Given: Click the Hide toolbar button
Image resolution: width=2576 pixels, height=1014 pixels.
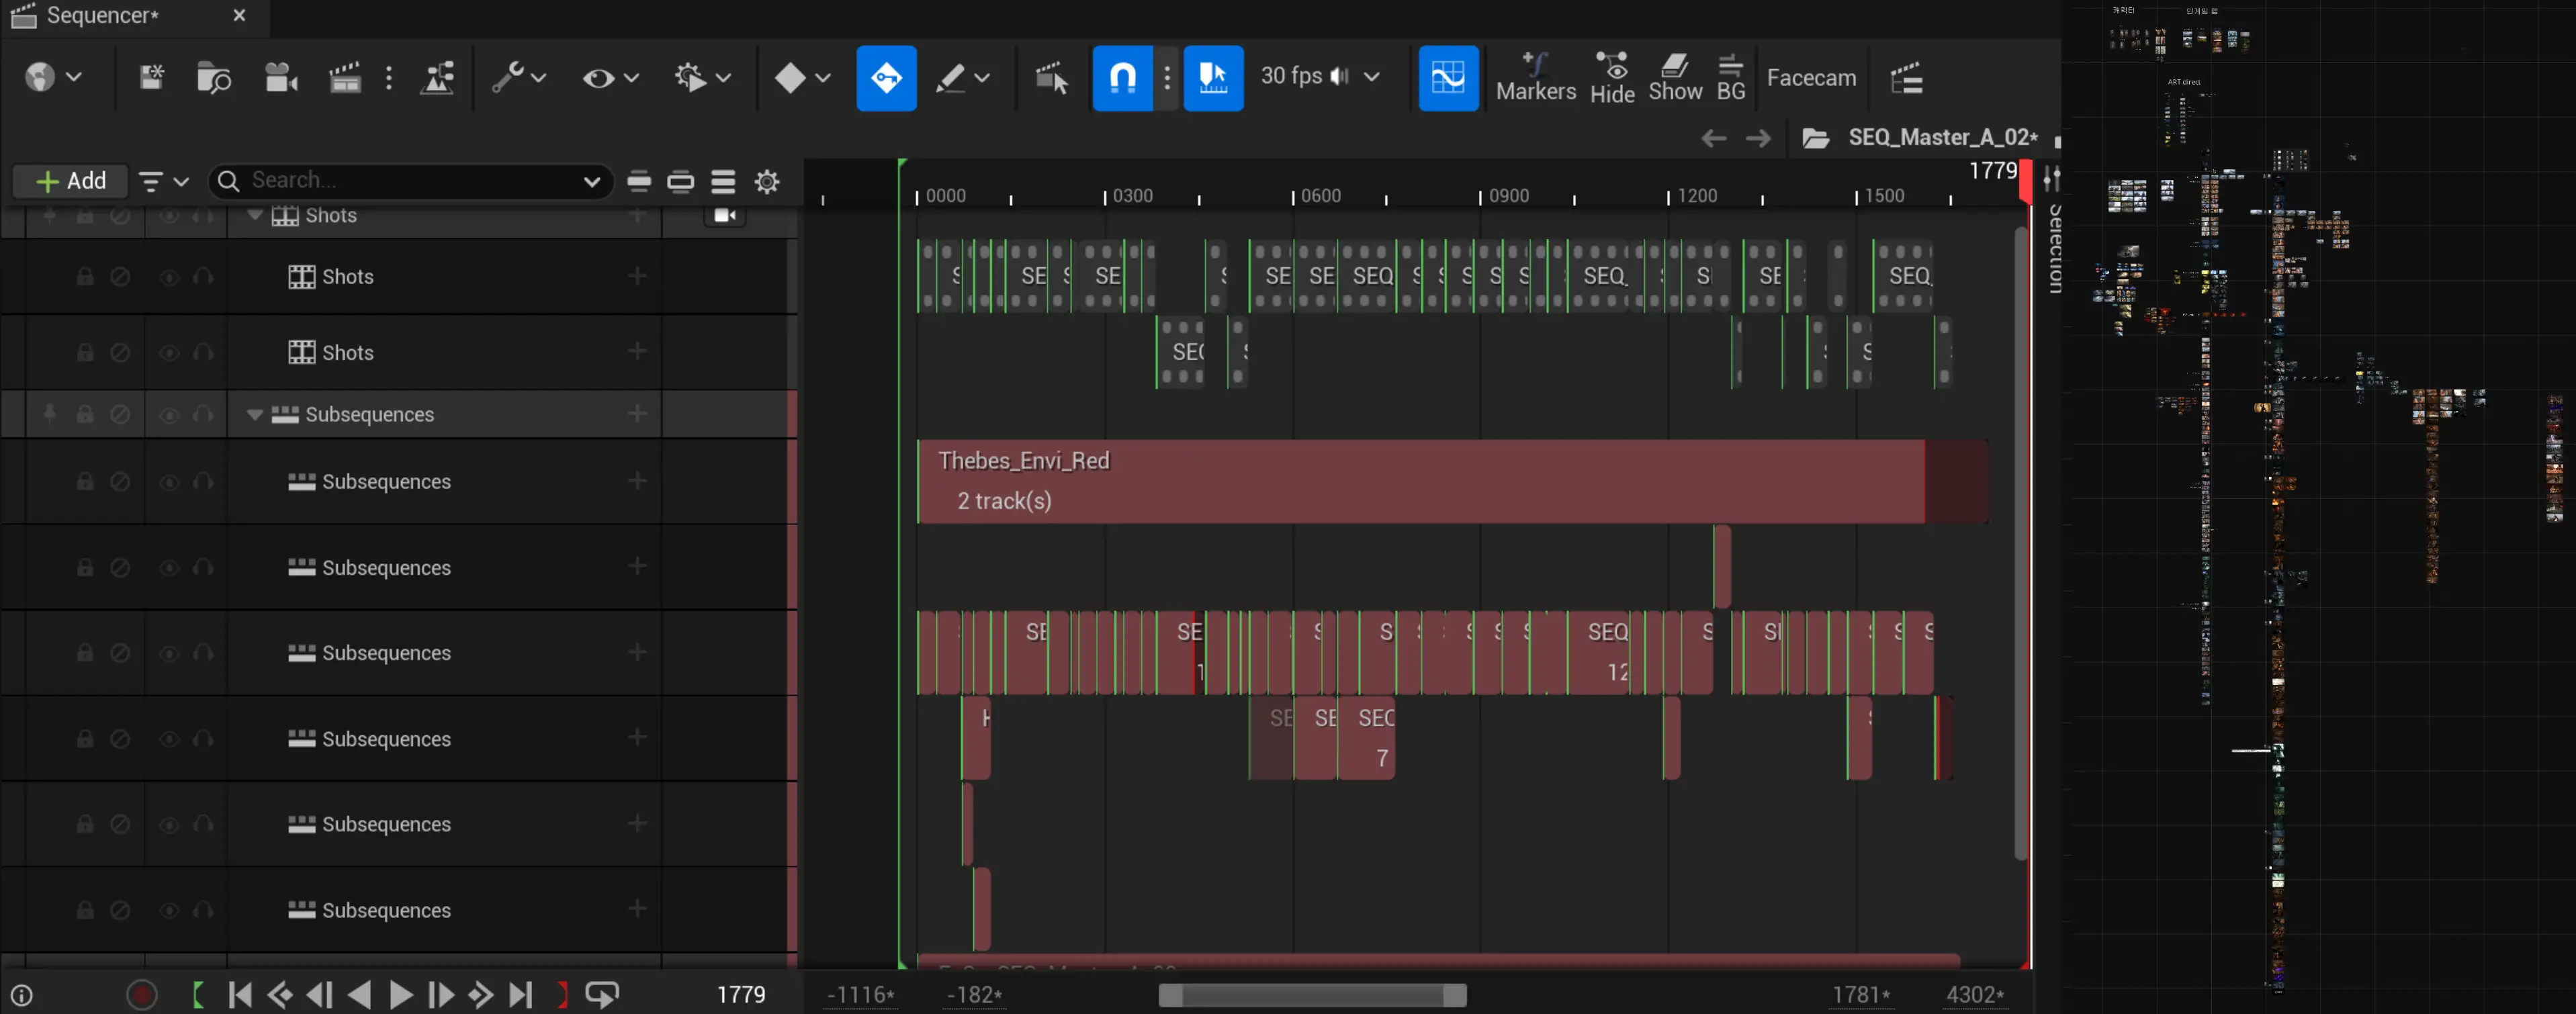Looking at the screenshot, I should tap(1612, 77).
